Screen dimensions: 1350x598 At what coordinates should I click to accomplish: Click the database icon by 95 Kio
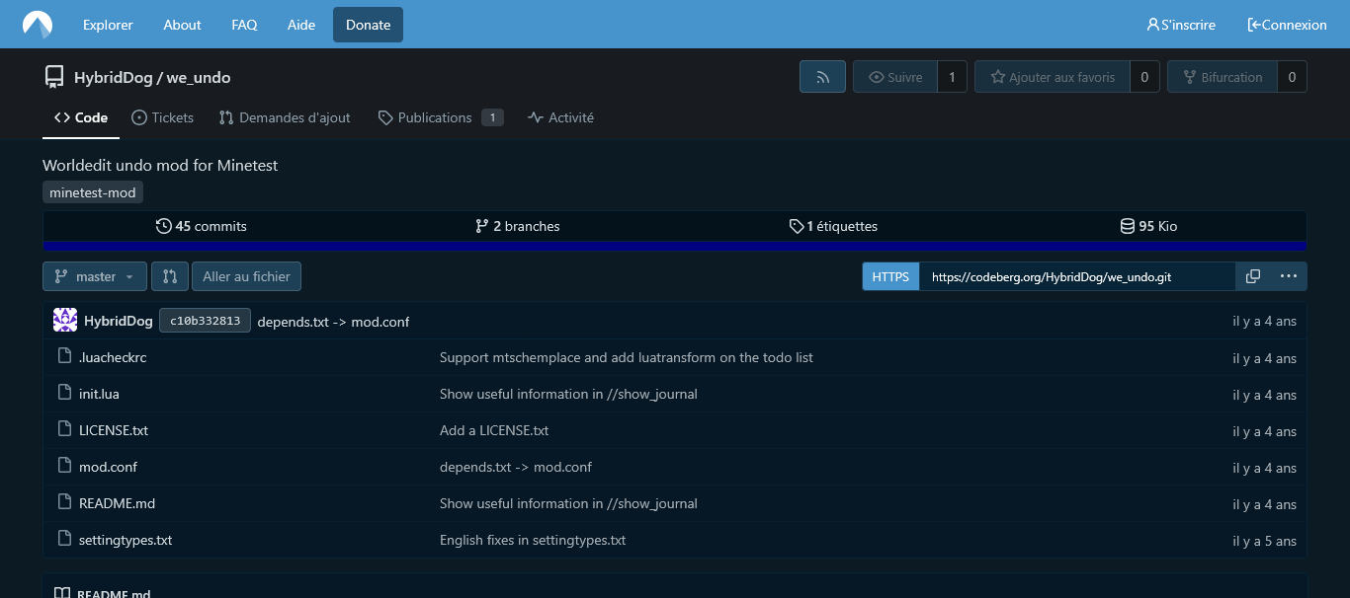click(x=1128, y=226)
